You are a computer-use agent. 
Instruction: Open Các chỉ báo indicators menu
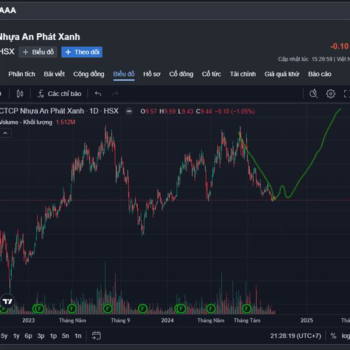click(x=60, y=94)
